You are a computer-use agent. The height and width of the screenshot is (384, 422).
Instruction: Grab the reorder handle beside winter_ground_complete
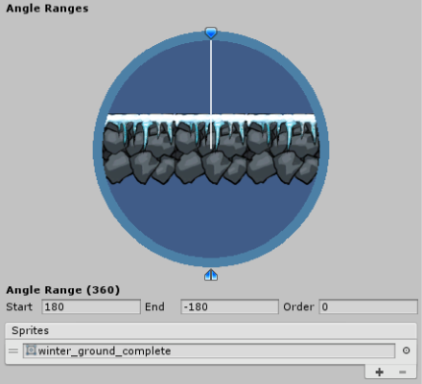click(13, 350)
